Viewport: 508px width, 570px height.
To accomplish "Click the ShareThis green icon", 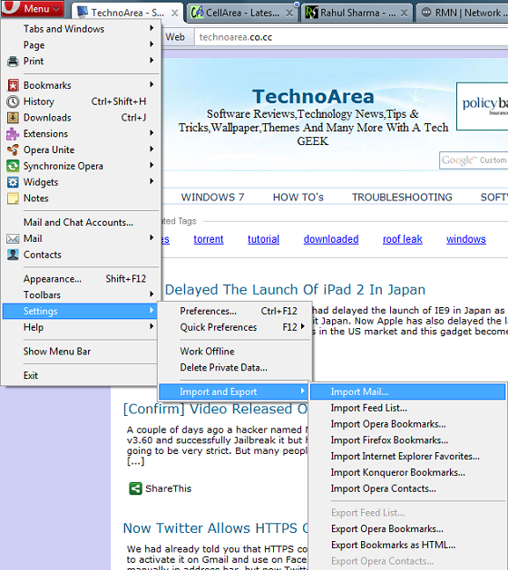I will coord(135,488).
